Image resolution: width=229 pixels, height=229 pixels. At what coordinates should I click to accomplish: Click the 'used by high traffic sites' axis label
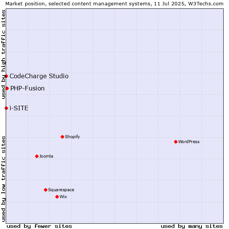3,54
